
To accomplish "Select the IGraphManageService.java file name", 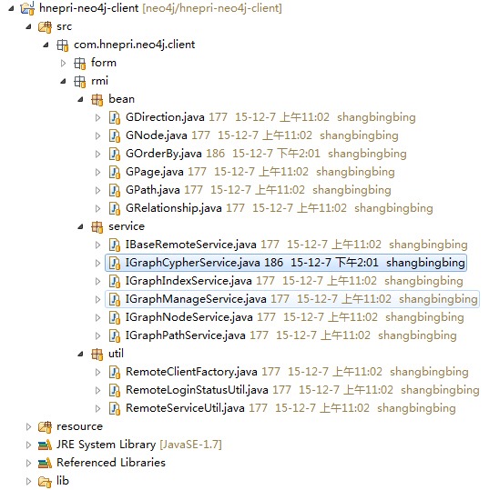I will 196,299.
